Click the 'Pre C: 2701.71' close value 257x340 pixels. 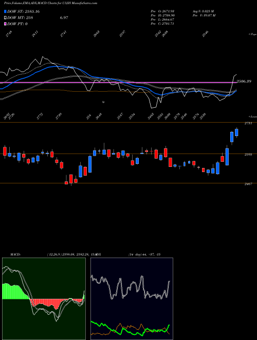tap(162, 24)
